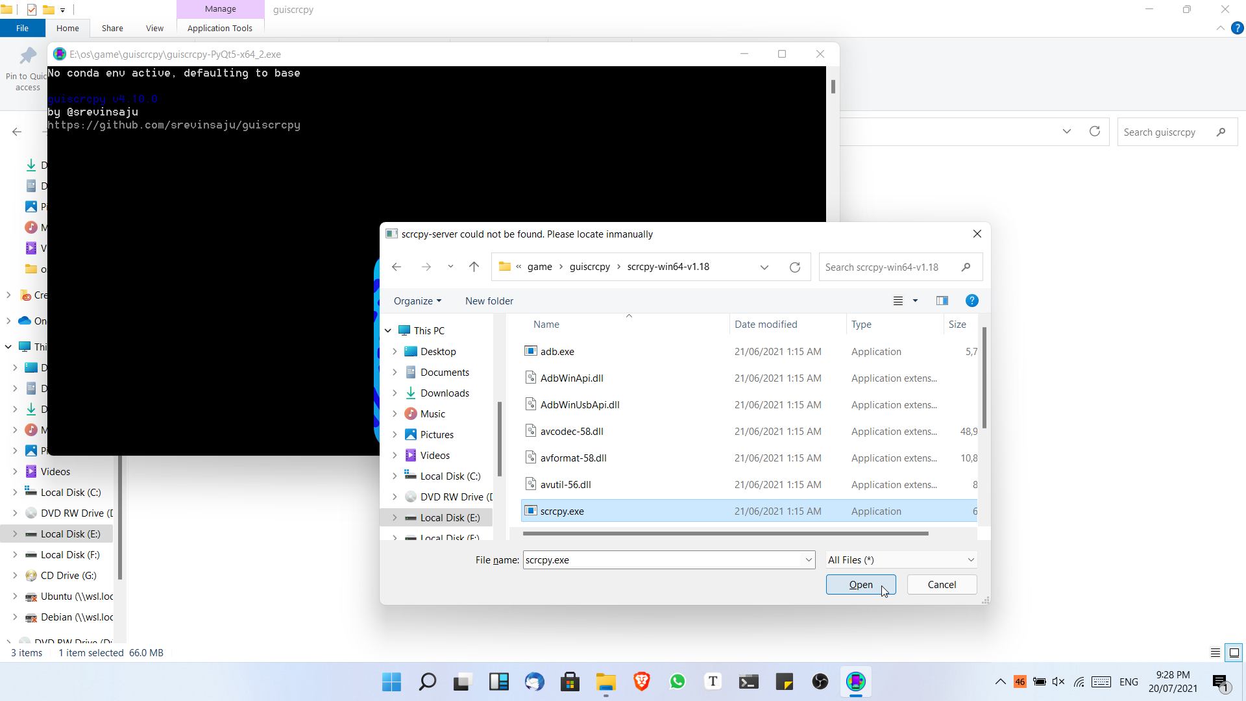This screenshot has width=1246, height=701.
Task: Collapse This PC in dialog tree
Action: [388, 330]
